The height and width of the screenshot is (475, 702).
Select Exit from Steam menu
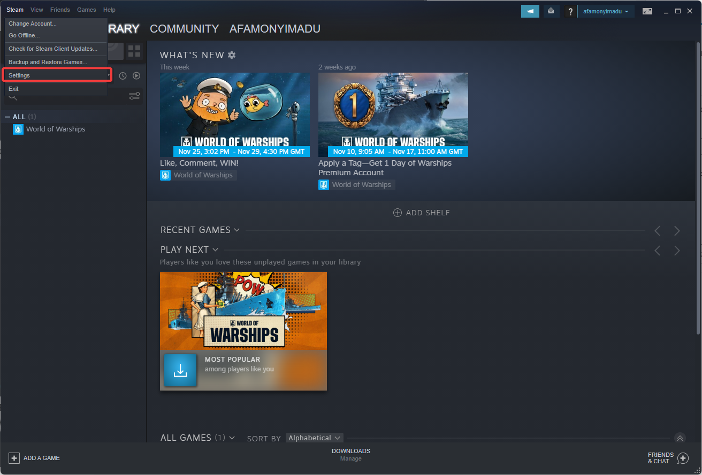click(56, 89)
